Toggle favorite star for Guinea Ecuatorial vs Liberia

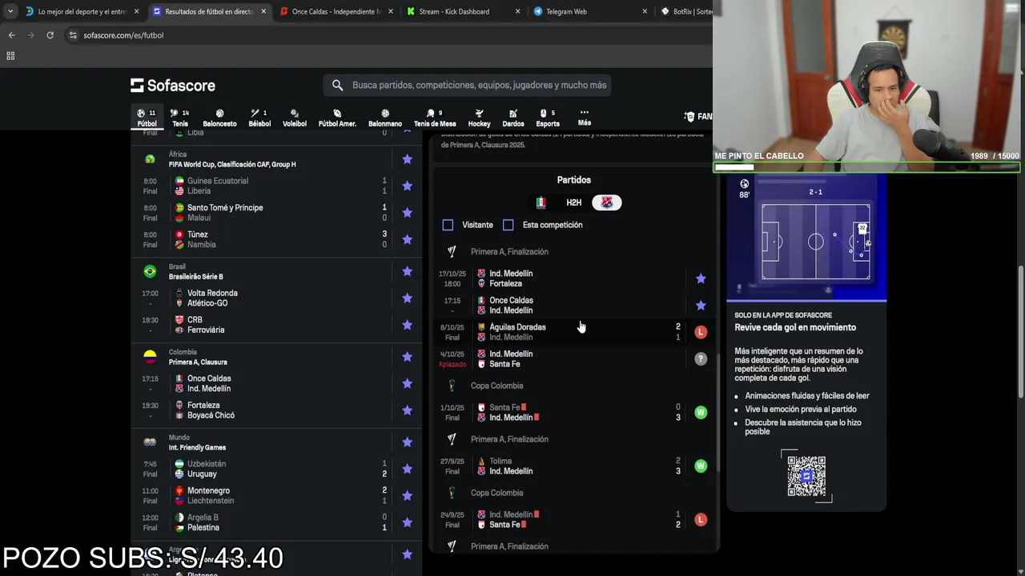click(x=407, y=186)
